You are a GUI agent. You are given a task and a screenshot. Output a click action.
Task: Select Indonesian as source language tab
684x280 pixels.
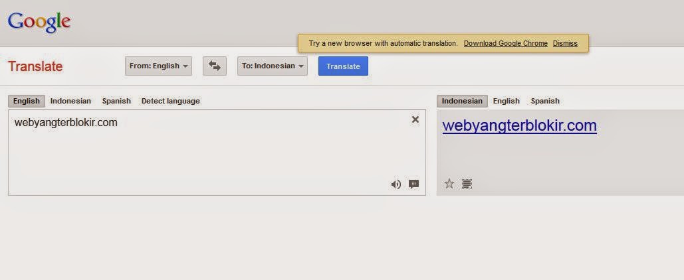pos(70,101)
